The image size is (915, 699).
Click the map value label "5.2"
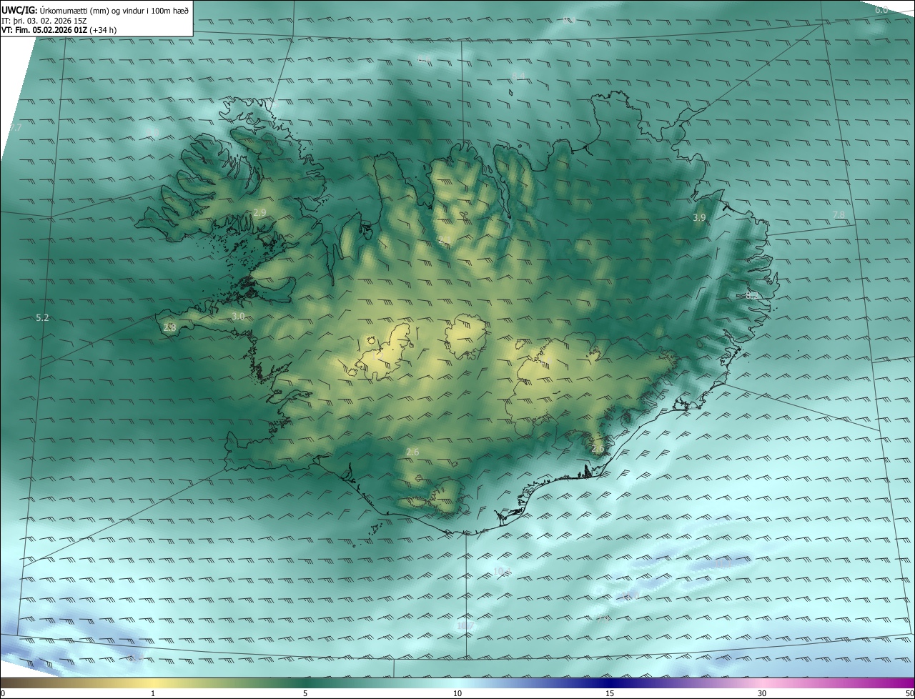pyautogui.click(x=42, y=317)
